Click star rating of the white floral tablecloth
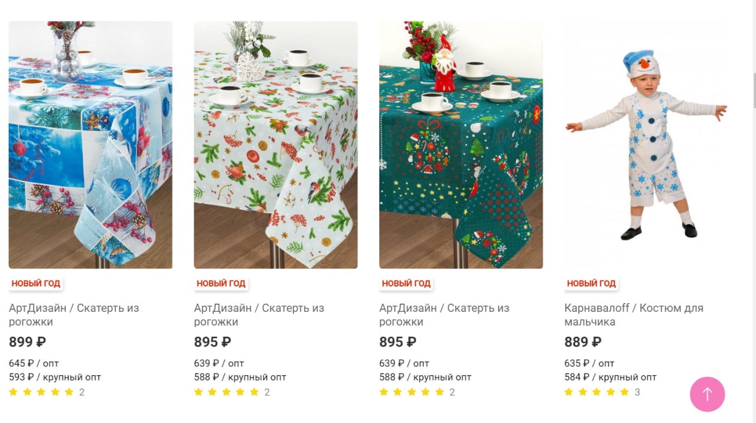756x423 pixels. coord(226,392)
